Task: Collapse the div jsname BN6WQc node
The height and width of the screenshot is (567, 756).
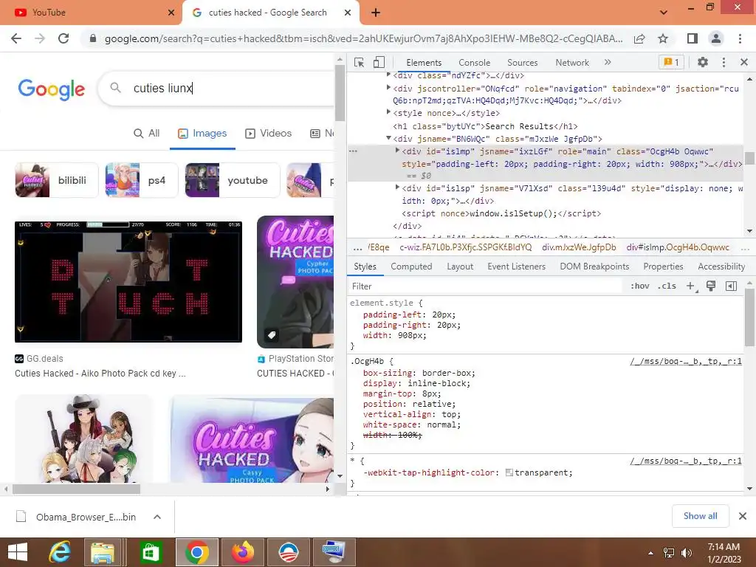Action: [x=388, y=138]
